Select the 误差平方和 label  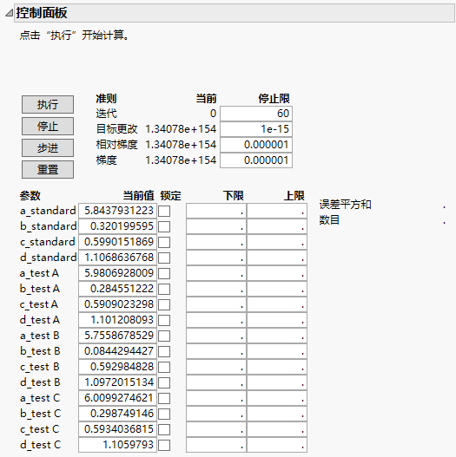(345, 205)
